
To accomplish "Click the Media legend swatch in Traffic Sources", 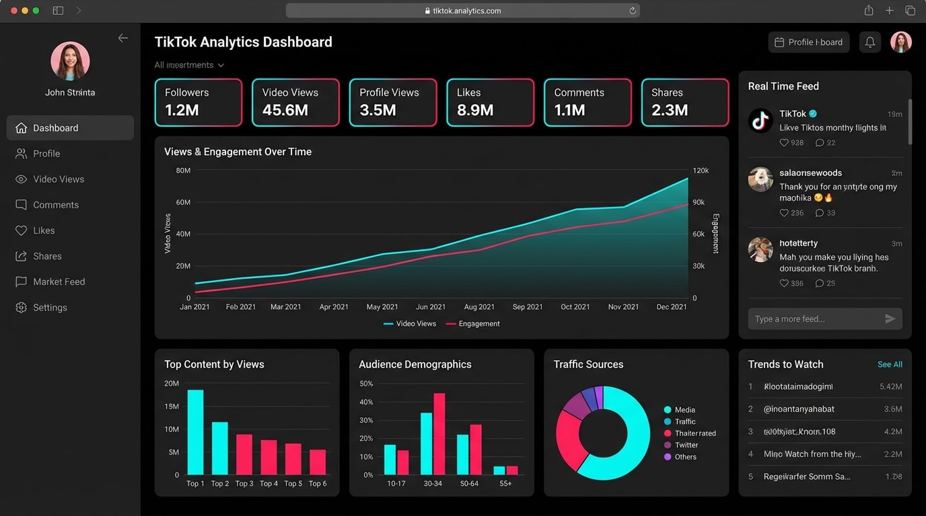I will coord(668,410).
